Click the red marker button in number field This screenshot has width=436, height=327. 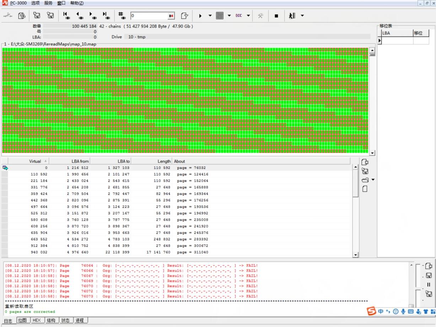point(171,16)
